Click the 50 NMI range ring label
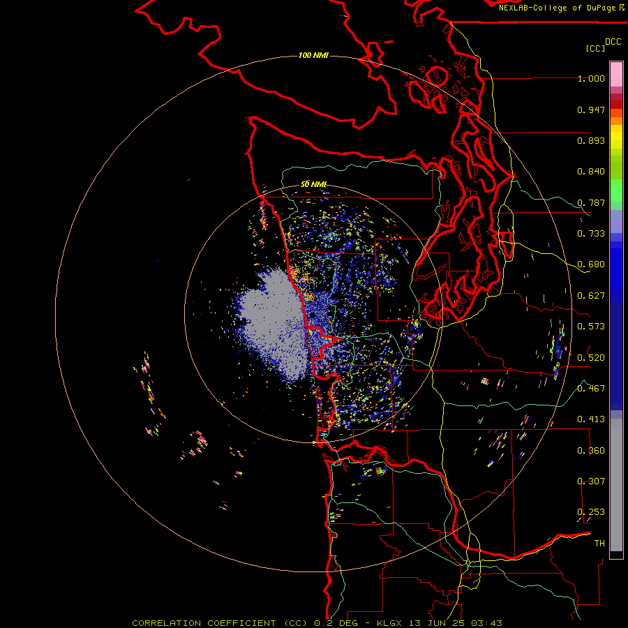The height and width of the screenshot is (628, 628). [x=313, y=184]
